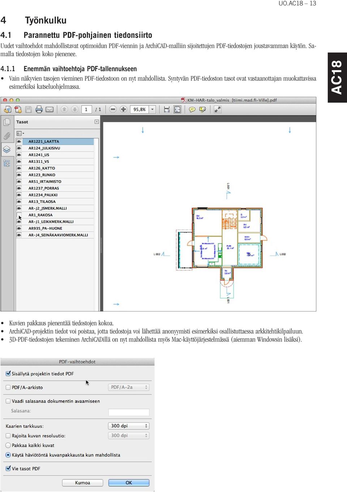Click the save floppy disk icon
The height and width of the screenshot is (492, 347).
[29, 109]
